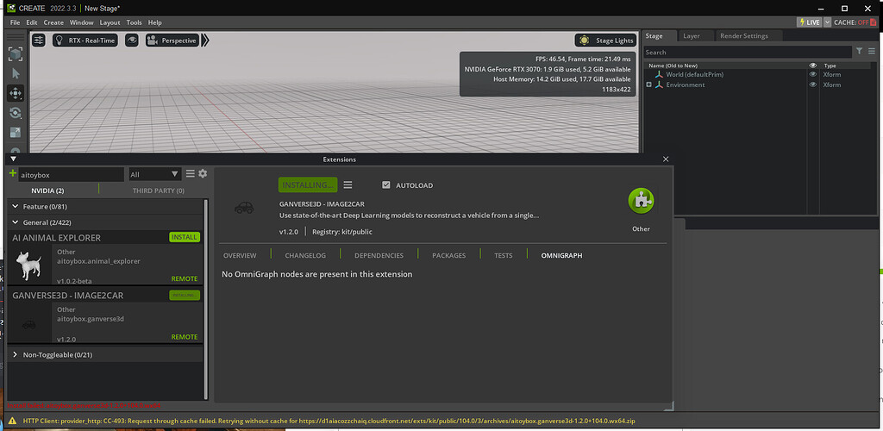Screen dimensions: 883x431
Task: Switch to the Stage tab
Action: 654,36
